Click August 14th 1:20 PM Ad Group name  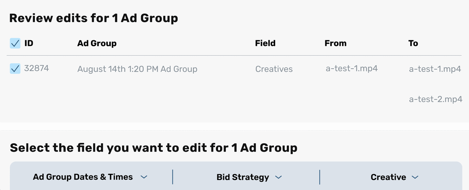click(x=137, y=69)
